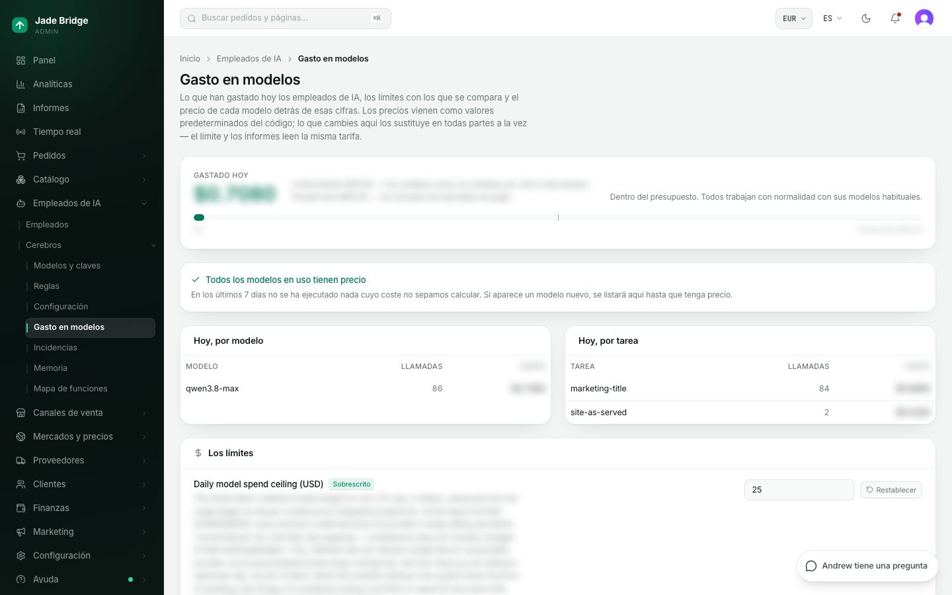Screen dimensions: 952x595
Task: Open Tiempo real via its broadcast icon
Action: [20, 132]
